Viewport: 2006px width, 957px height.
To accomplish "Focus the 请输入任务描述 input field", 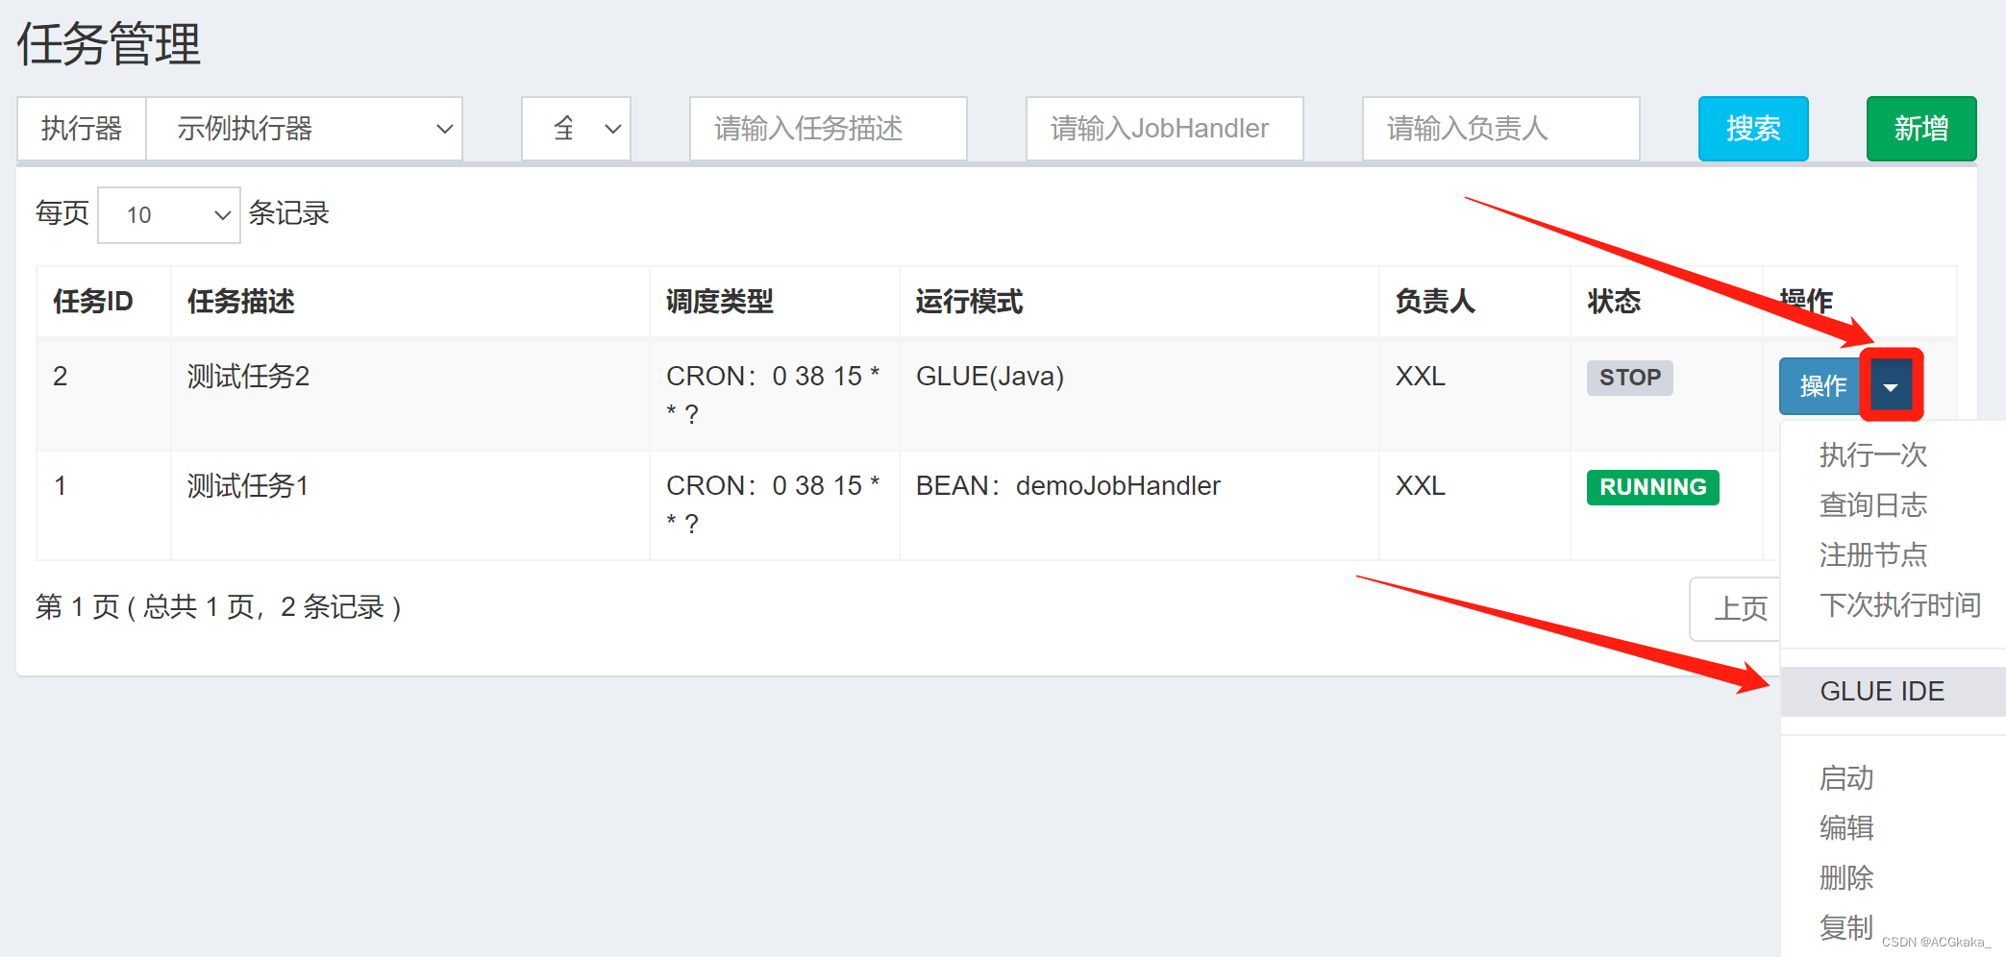I will pyautogui.click(x=829, y=129).
